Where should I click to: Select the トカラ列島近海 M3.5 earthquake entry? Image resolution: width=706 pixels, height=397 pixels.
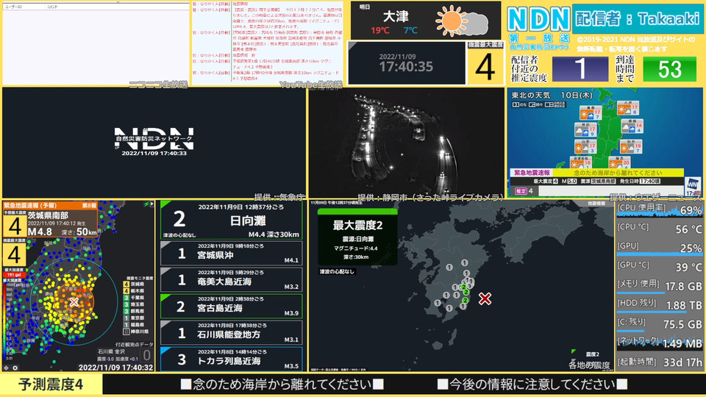(x=232, y=360)
